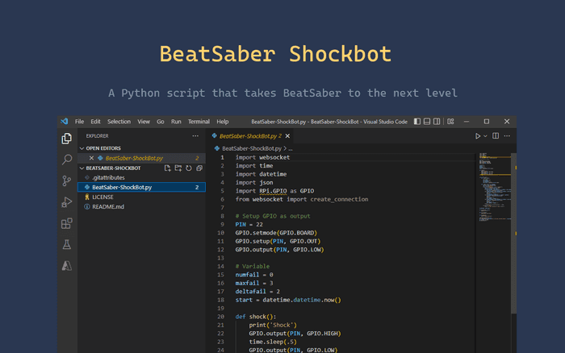The width and height of the screenshot is (565, 353).
Task: Select .gitattributes in file tree
Action: 141,177
